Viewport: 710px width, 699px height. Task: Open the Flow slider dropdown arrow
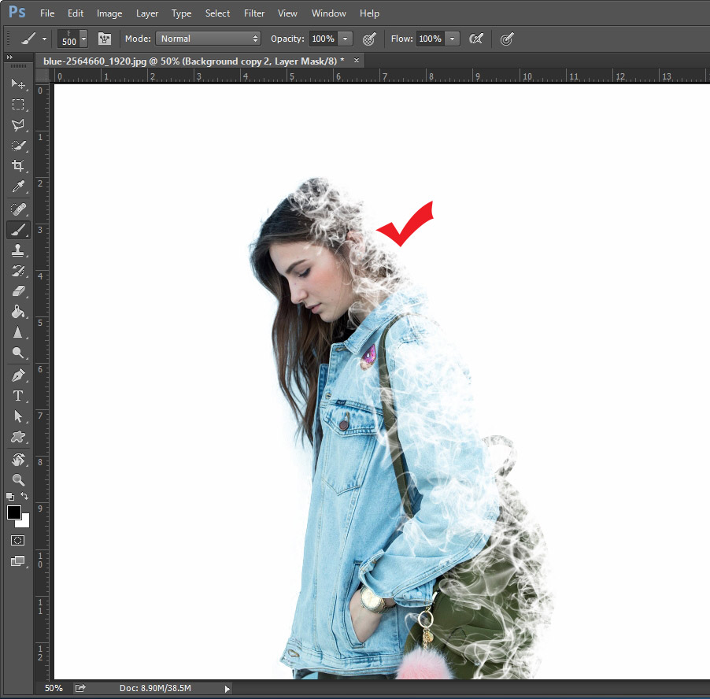(452, 39)
